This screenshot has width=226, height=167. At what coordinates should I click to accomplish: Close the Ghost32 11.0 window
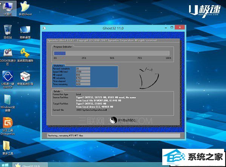(180, 27)
